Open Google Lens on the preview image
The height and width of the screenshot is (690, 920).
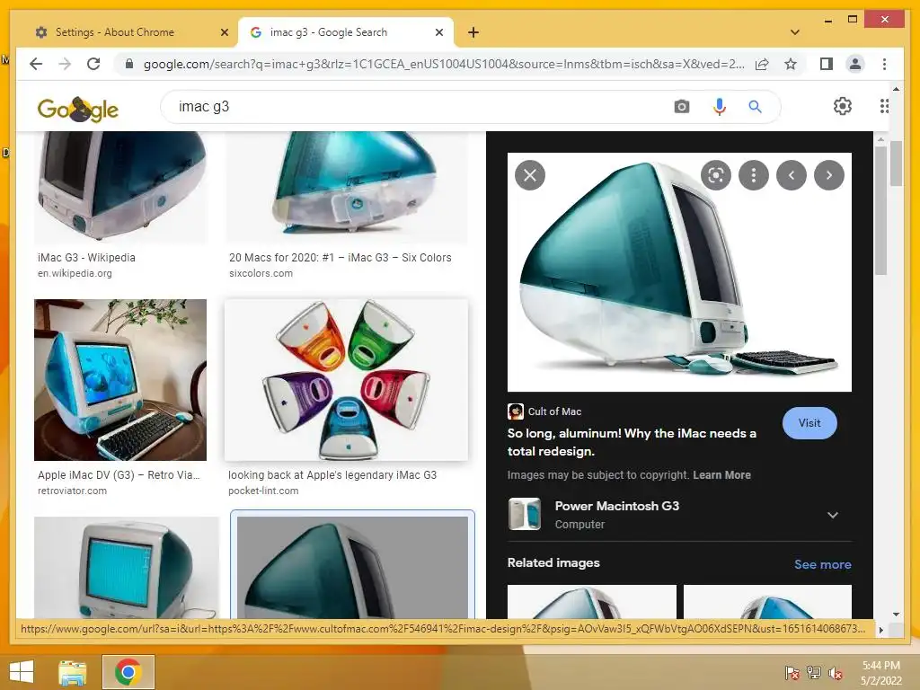click(x=716, y=175)
